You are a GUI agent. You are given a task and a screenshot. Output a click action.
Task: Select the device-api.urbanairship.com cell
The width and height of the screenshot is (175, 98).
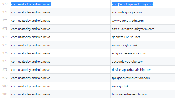[x=143, y=69]
